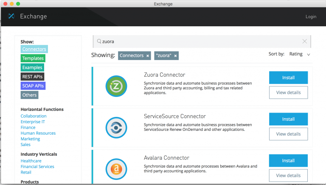
Task: Open the Sales category
Action: pyautogui.click(x=25, y=144)
